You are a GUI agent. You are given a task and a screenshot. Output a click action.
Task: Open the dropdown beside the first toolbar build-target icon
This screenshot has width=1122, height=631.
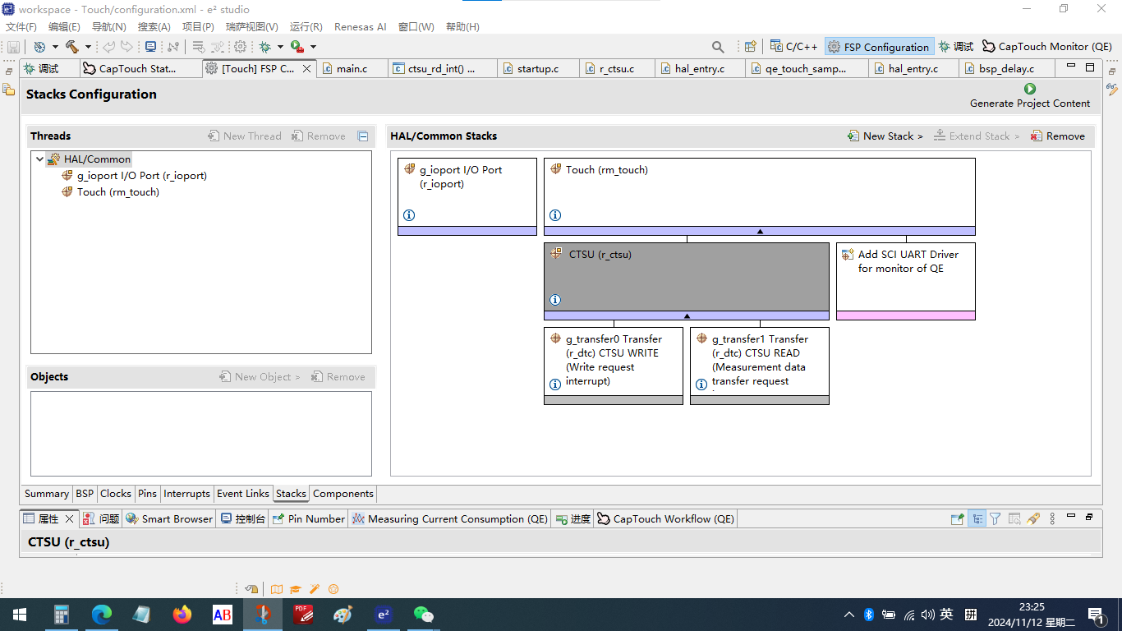click(x=55, y=47)
